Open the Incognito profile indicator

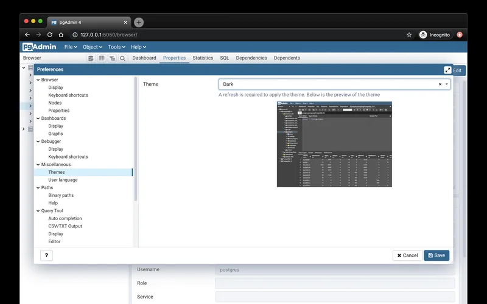pyautogui.click(x=435, y=35)
